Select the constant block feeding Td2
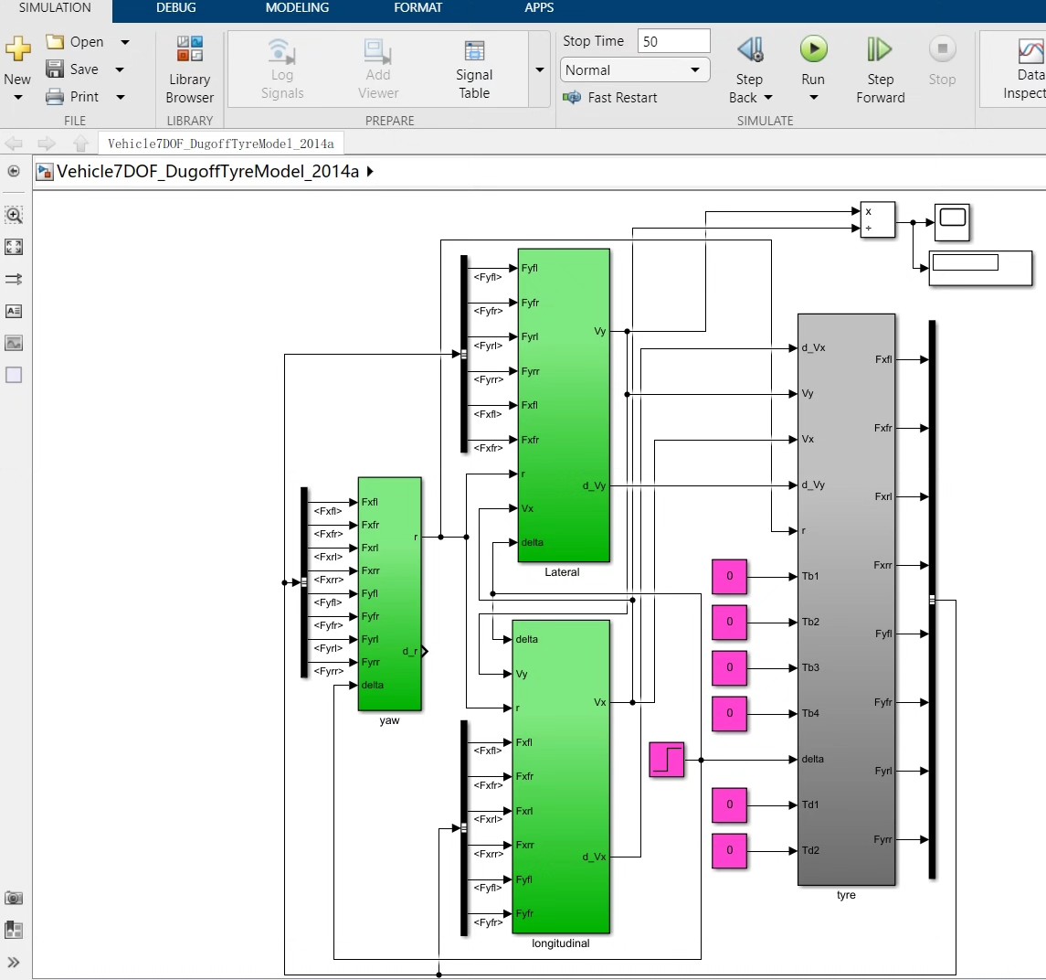The image size is (1046, 980). pyautogui.click(x=729, y=850)
